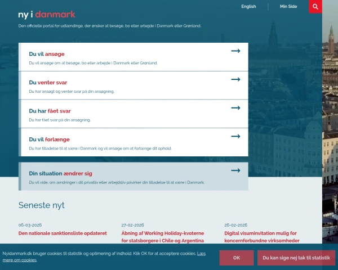Screen dimensions: 338x270
Task: Open news Digital visuminvitation mulig
Action: pyautogui.click(x=262, y=237)
